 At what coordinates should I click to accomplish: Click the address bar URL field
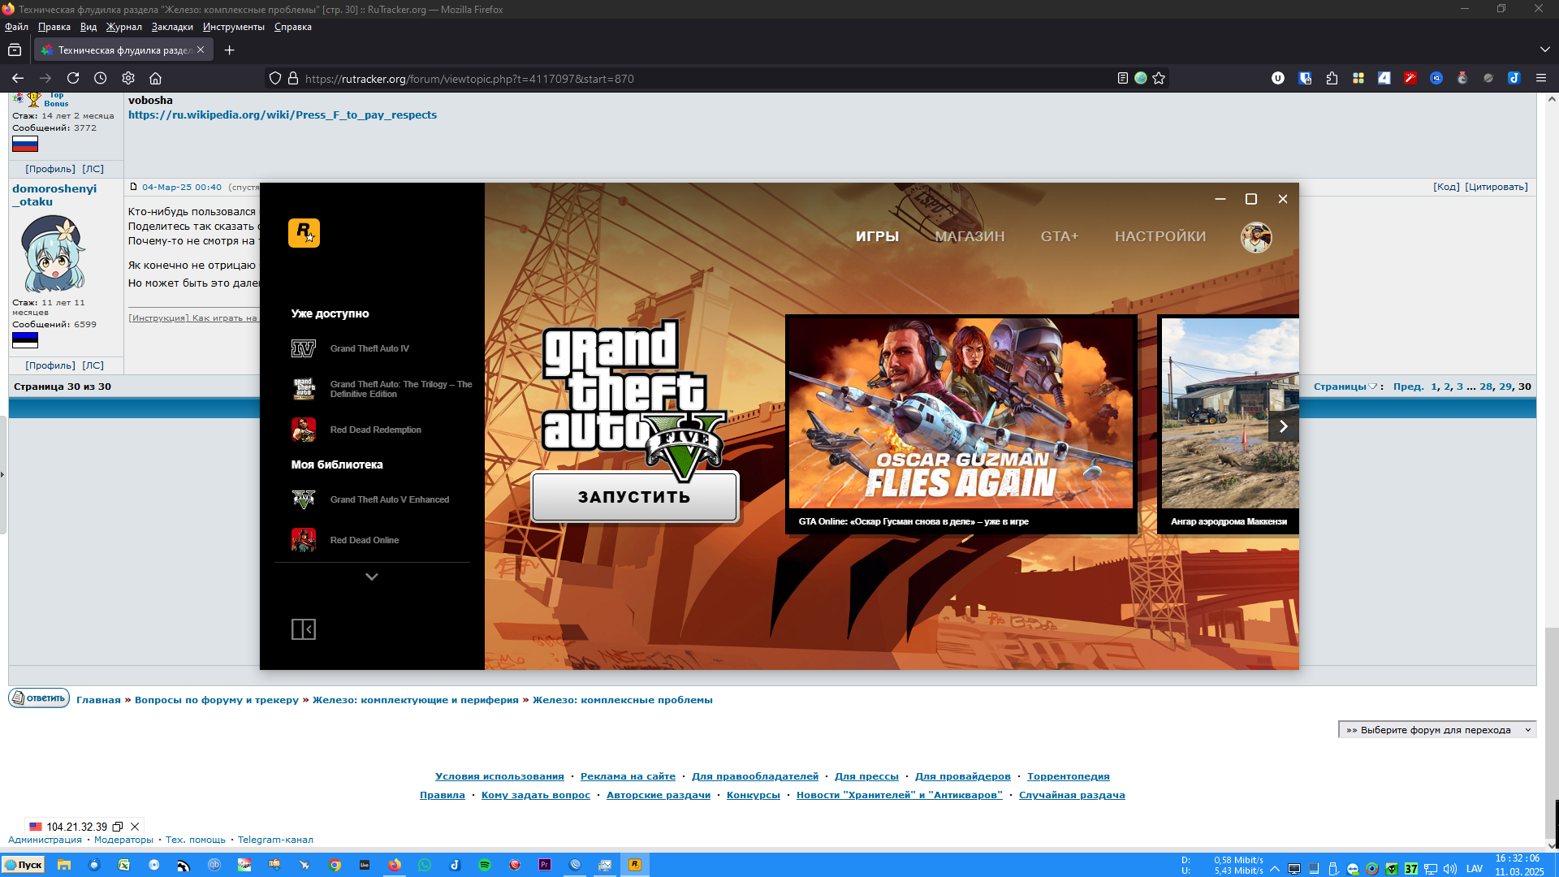(x=706, y=79)
